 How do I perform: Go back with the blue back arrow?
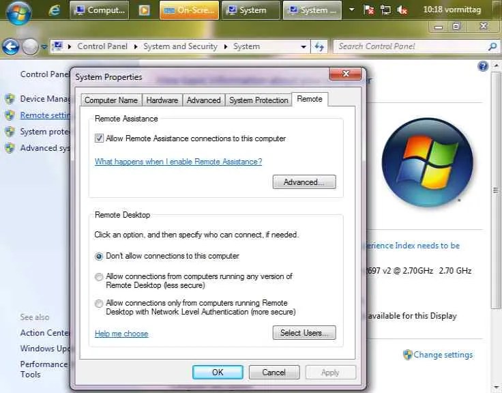tap(11, 47)
